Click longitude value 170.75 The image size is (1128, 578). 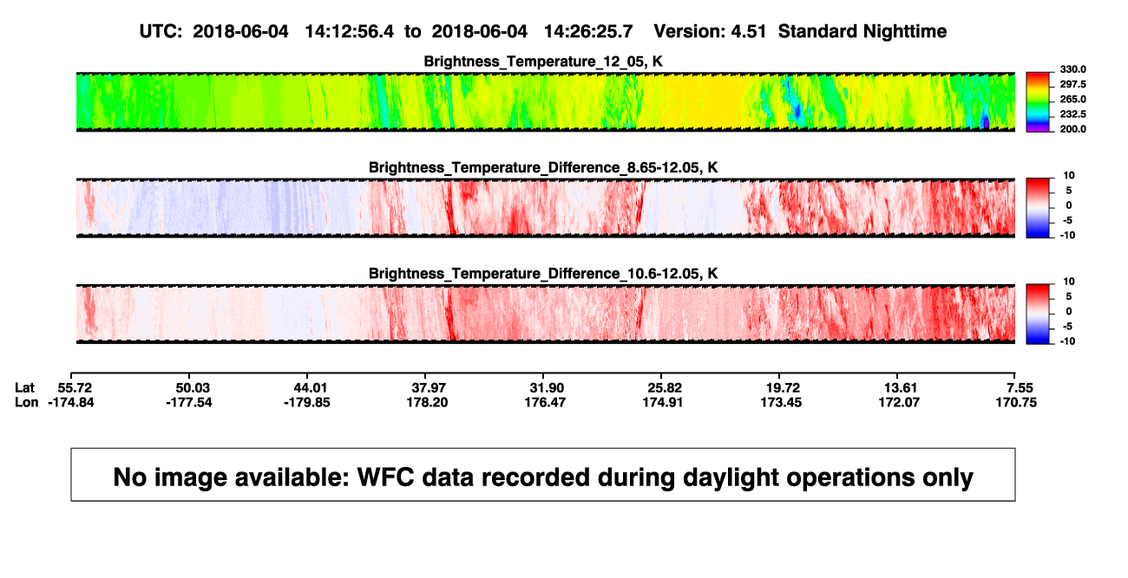point(1017,402)
